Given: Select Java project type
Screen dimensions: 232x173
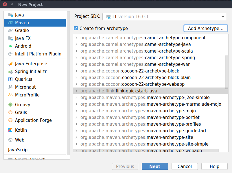Looking at the screenshot, I should click(35, 15).
